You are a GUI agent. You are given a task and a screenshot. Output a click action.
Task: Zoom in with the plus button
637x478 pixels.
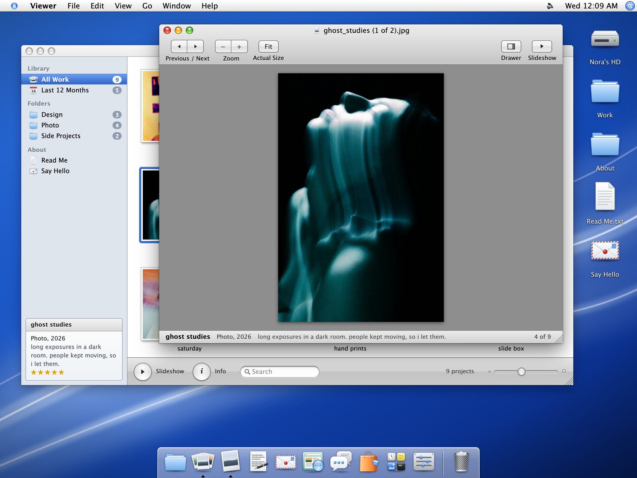[x=239, y=47]
